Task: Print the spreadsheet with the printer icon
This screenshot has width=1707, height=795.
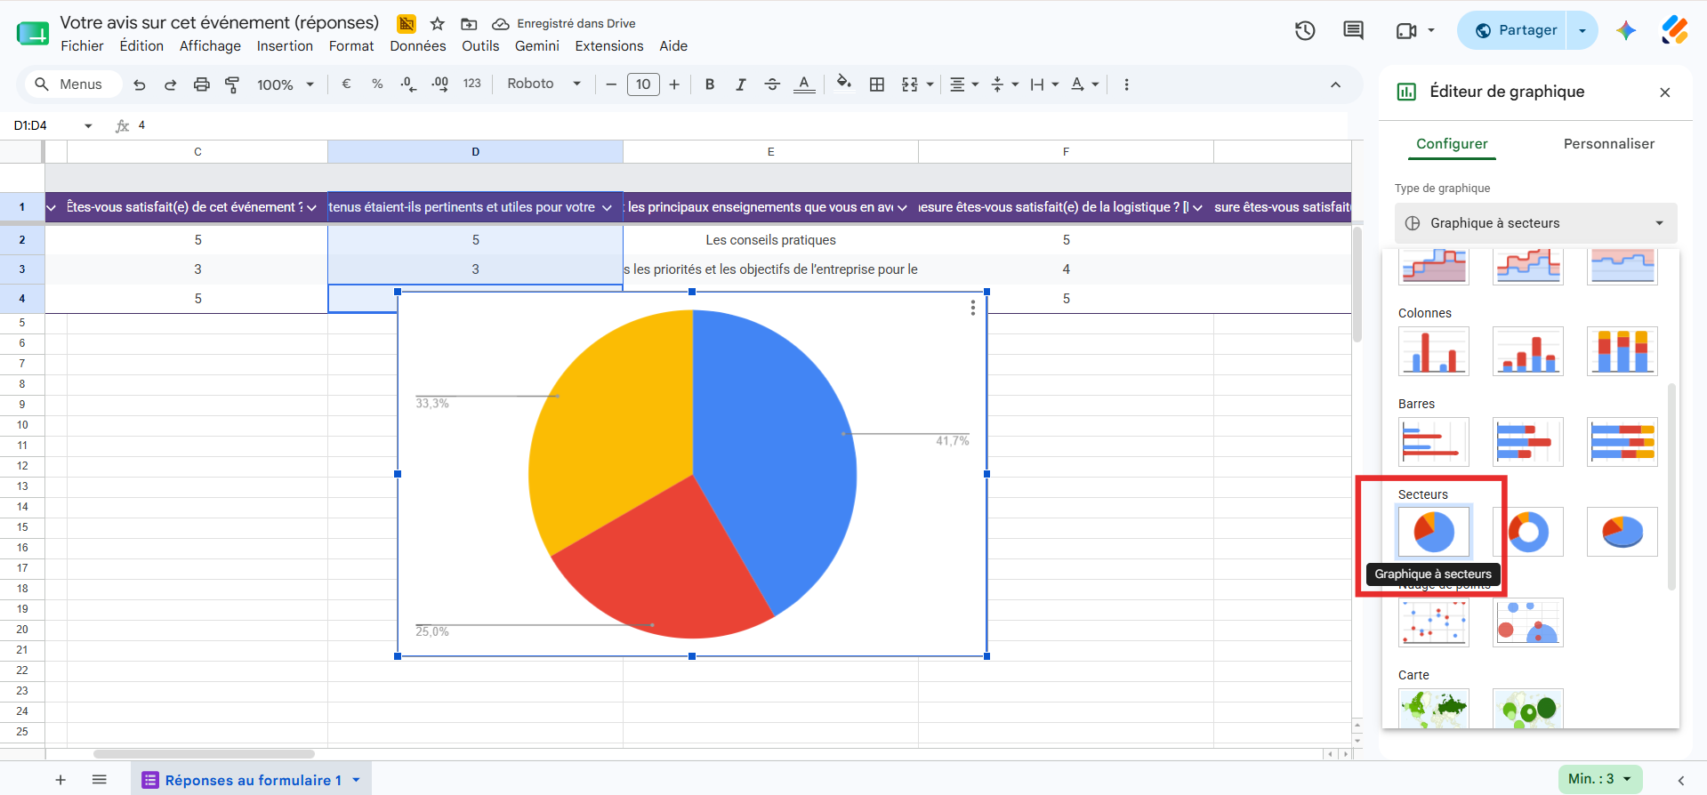Action: tap(202, 84)
